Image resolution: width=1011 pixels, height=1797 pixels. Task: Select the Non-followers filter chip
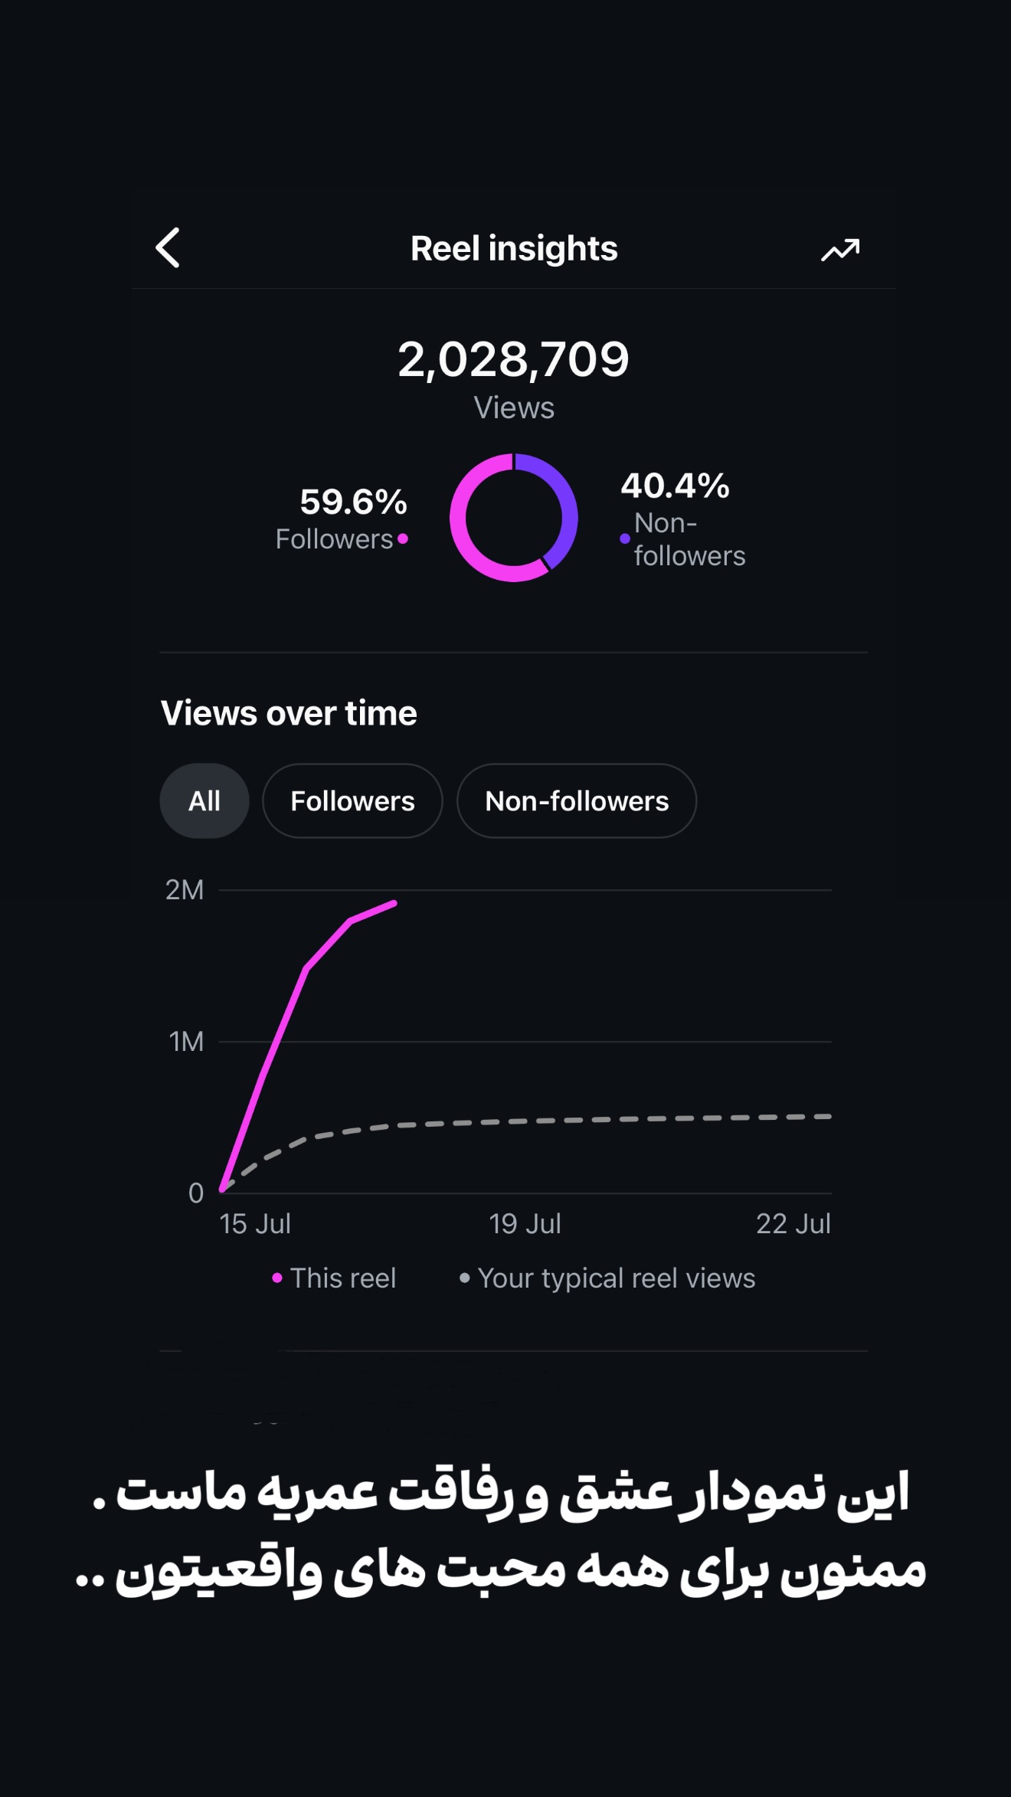point(577,800)
